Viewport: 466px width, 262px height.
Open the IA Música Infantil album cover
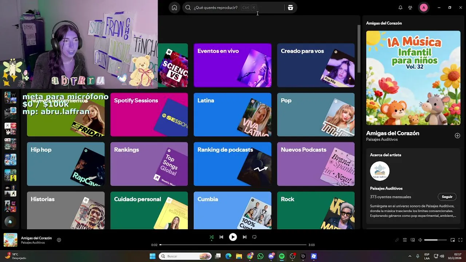point(413,78)
